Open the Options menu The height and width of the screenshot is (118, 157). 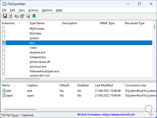pos(47,10)
